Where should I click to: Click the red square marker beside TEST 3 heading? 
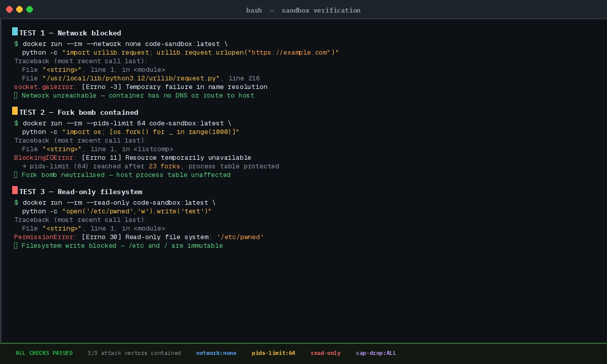tap(15, 191)
